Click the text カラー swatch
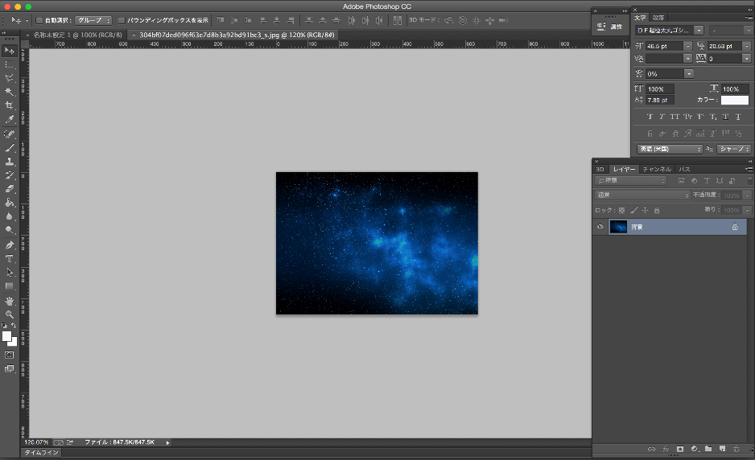The image size is (755, 460). click(x=734, y=101)
